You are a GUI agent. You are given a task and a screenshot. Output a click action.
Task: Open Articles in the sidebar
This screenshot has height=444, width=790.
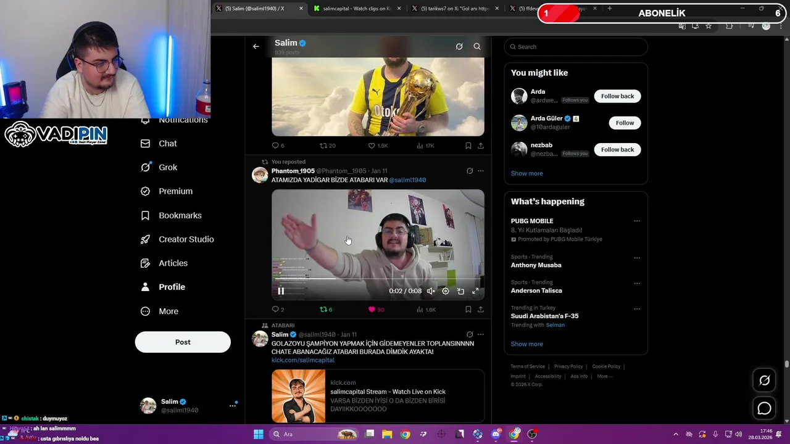point(164,263)
